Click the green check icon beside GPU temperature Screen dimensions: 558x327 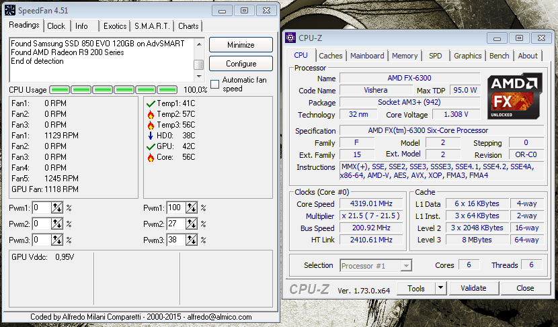pos(151,146)
